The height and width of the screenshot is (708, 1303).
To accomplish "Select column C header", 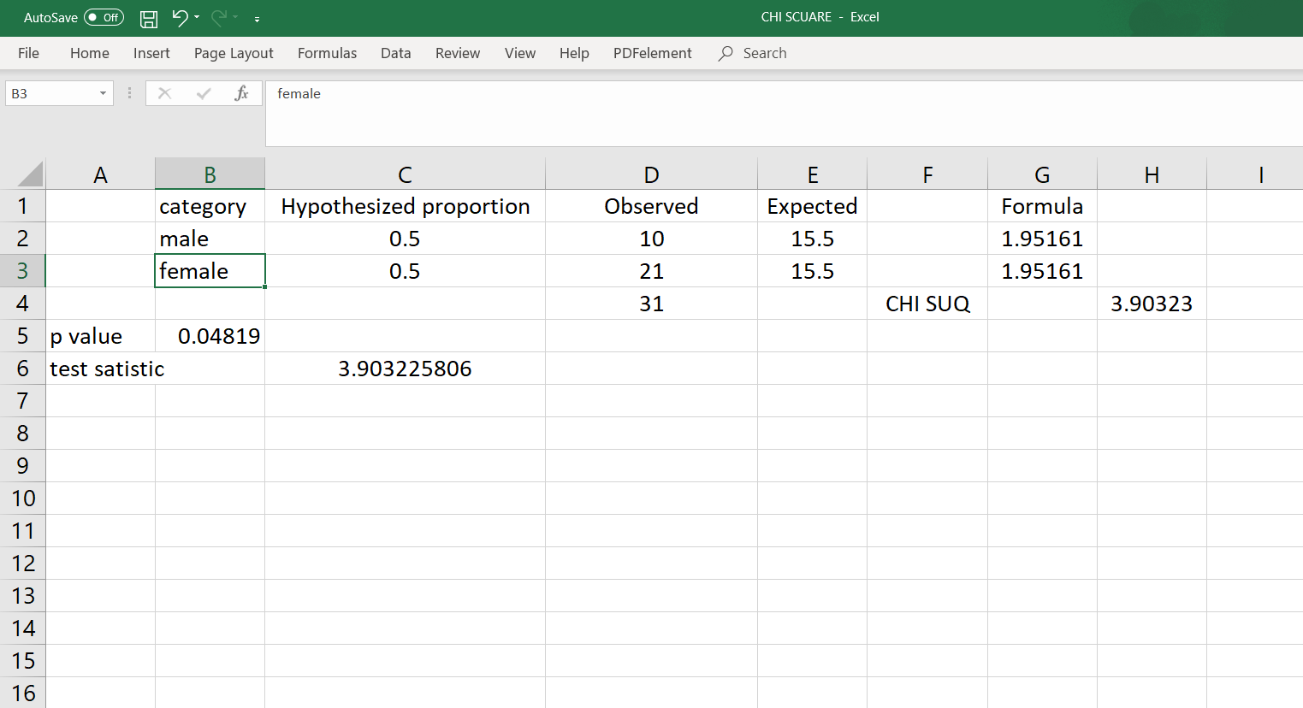I will tap(405, 174).
